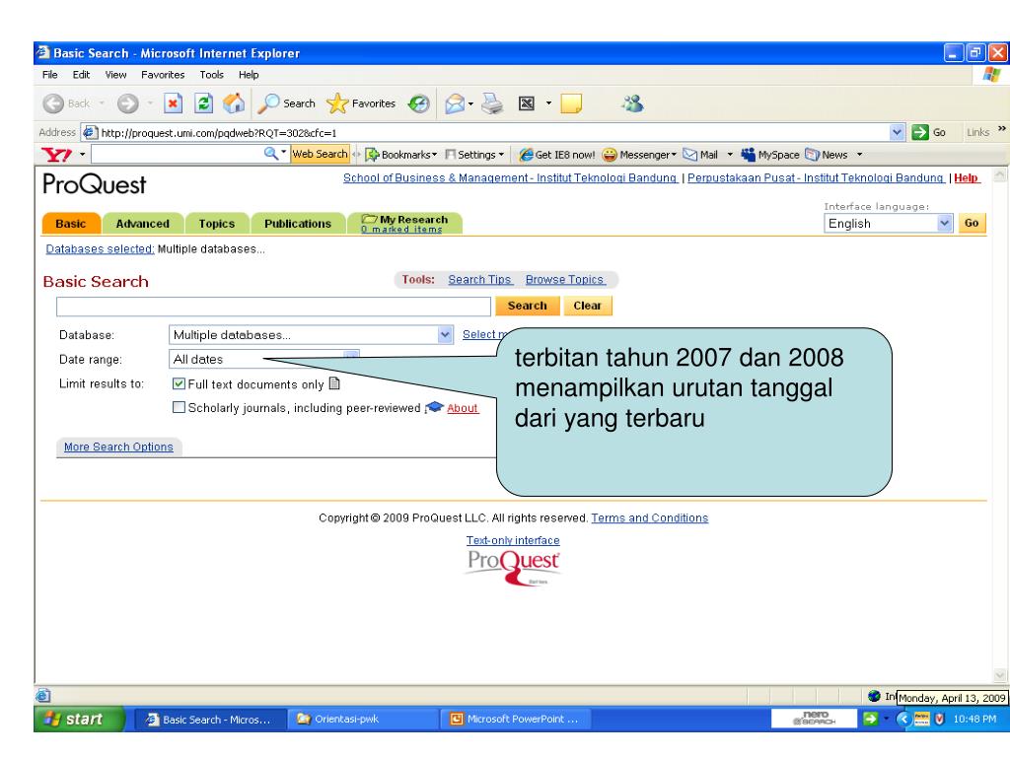Viewport: 1010px width, 757px height.
Task: Open the Publications tab
Action: tap(298, 224)
